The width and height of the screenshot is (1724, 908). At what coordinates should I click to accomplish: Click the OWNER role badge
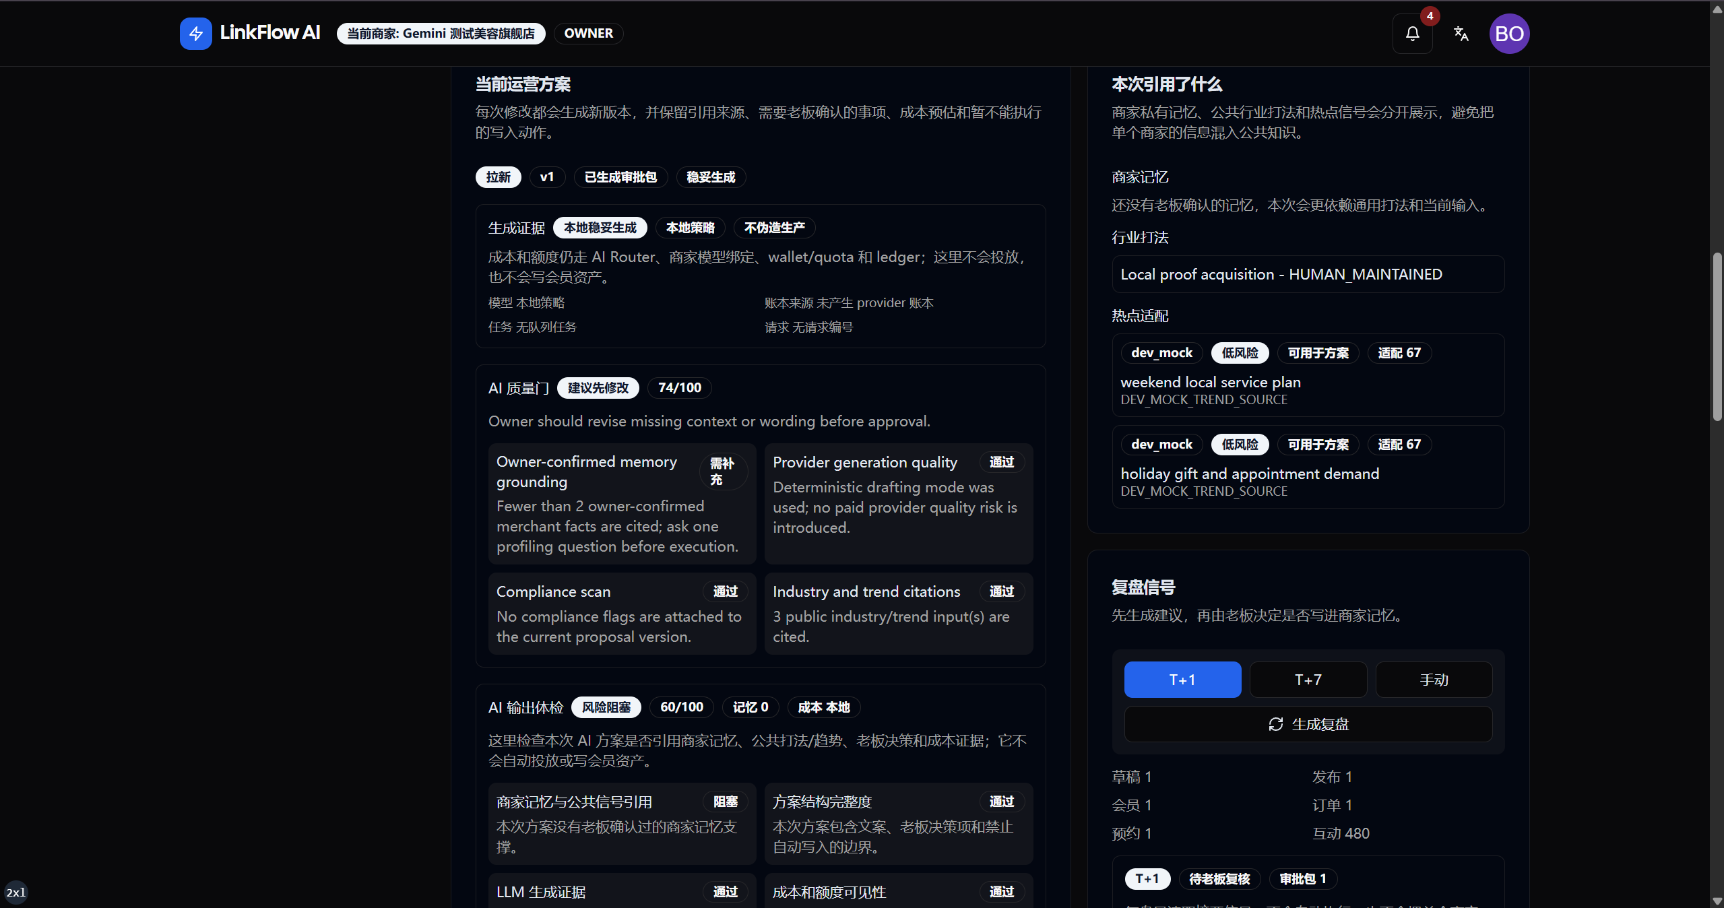(588, 34)
